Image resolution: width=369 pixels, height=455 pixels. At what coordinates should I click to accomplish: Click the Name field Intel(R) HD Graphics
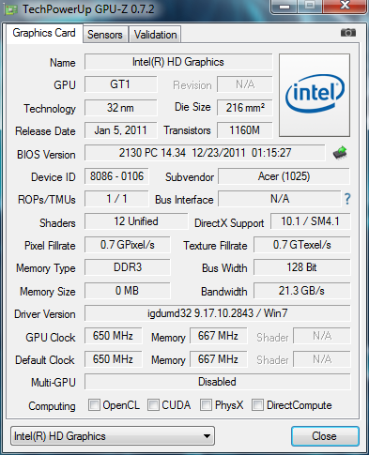pos(178,62)
